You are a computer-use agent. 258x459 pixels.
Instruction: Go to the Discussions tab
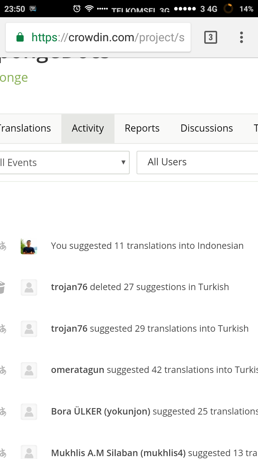coord(207,128)
